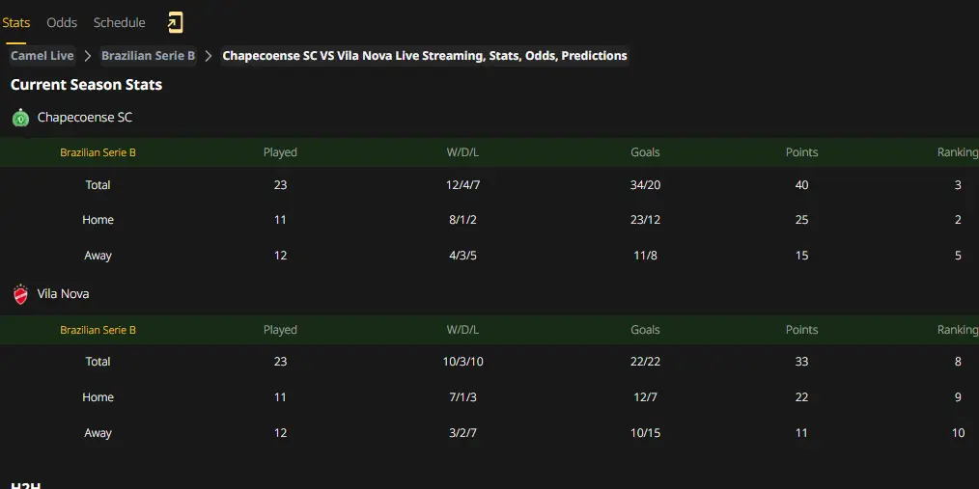This screenshot has width=979, height=489.
Task: Open the Odds tab
Action: [62, 23]
